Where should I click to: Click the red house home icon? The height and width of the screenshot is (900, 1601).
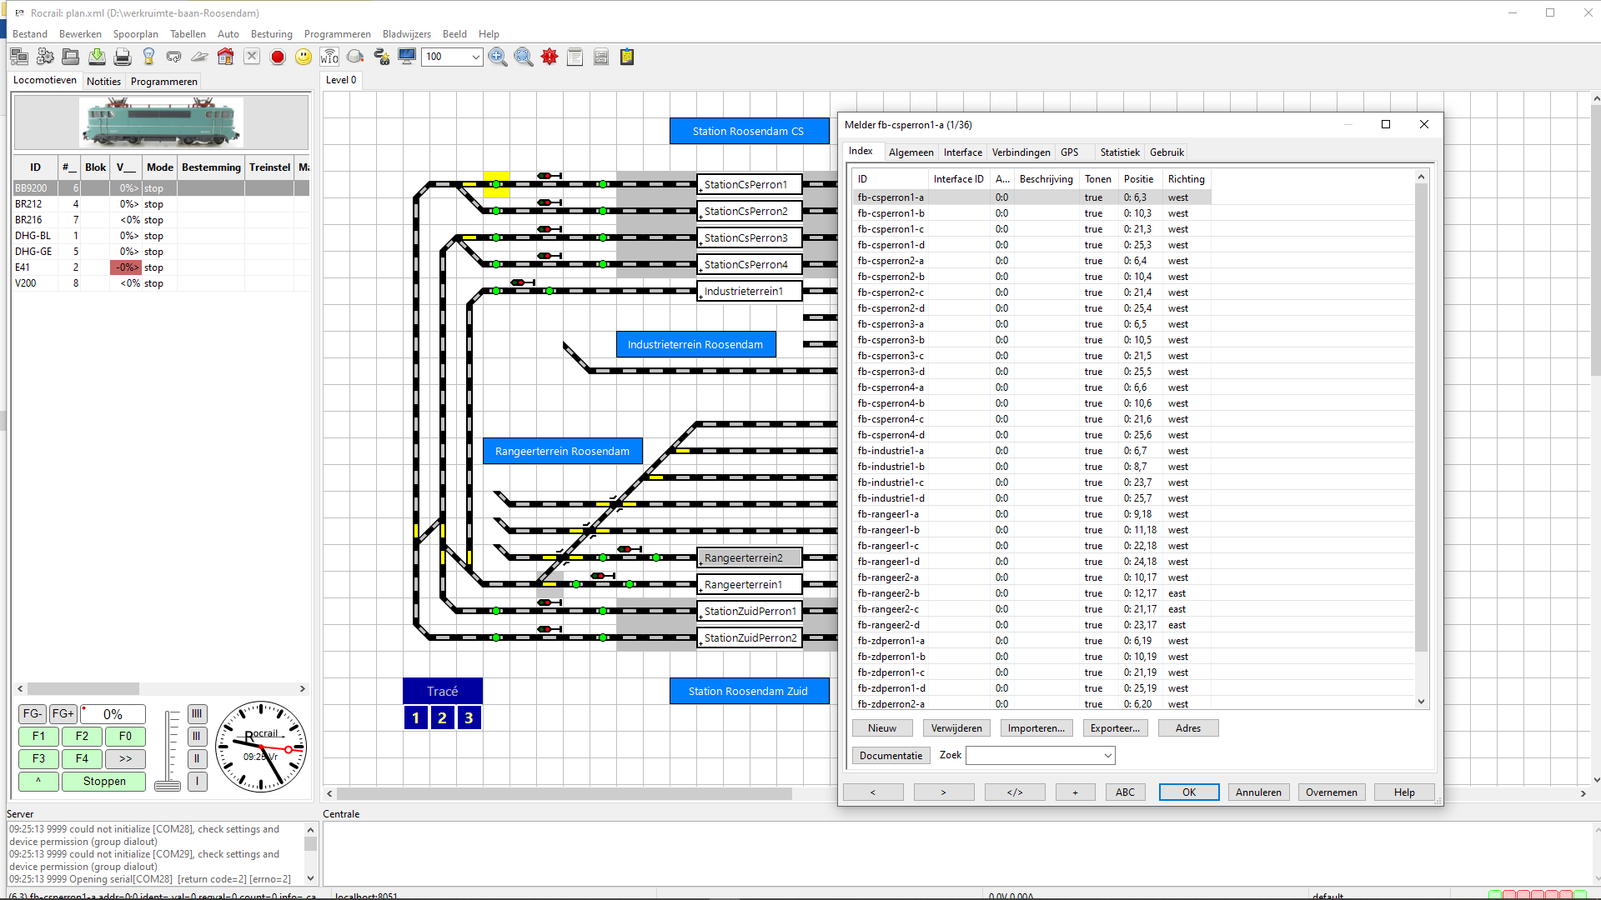[225, 57]
